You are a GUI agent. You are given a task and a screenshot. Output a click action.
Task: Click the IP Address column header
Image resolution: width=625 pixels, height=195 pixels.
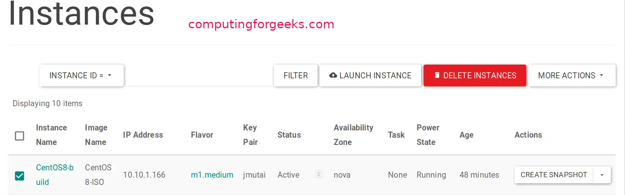143,135
